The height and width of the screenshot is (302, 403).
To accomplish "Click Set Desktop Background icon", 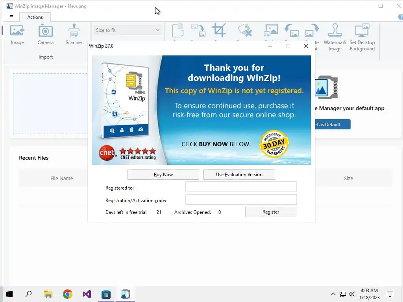I will coord(362,30).
